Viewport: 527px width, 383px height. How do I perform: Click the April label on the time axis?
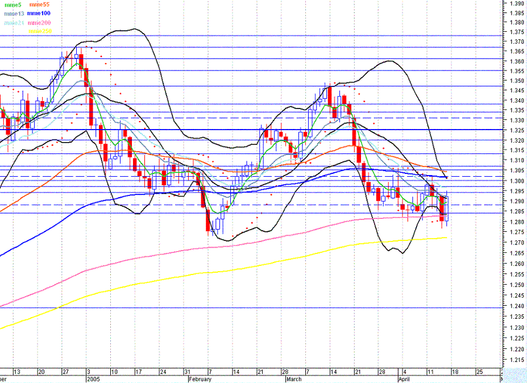click(404, 379)
